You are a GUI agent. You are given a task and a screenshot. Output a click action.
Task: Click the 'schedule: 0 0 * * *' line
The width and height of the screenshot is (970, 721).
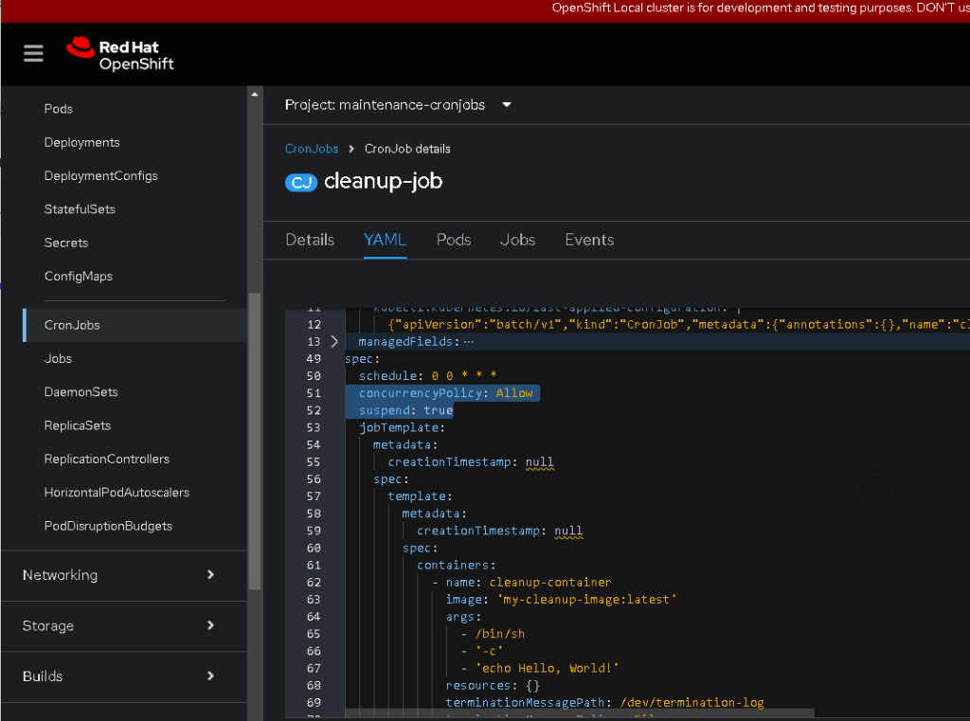(x=427, y=376)
